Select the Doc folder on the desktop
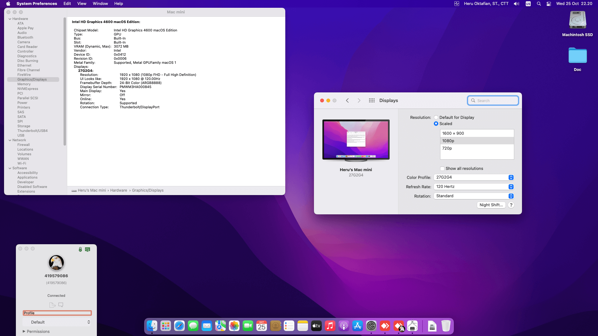The height and width of the screenshot is (336, 598). pyautogui.click(x=577, y=59)
